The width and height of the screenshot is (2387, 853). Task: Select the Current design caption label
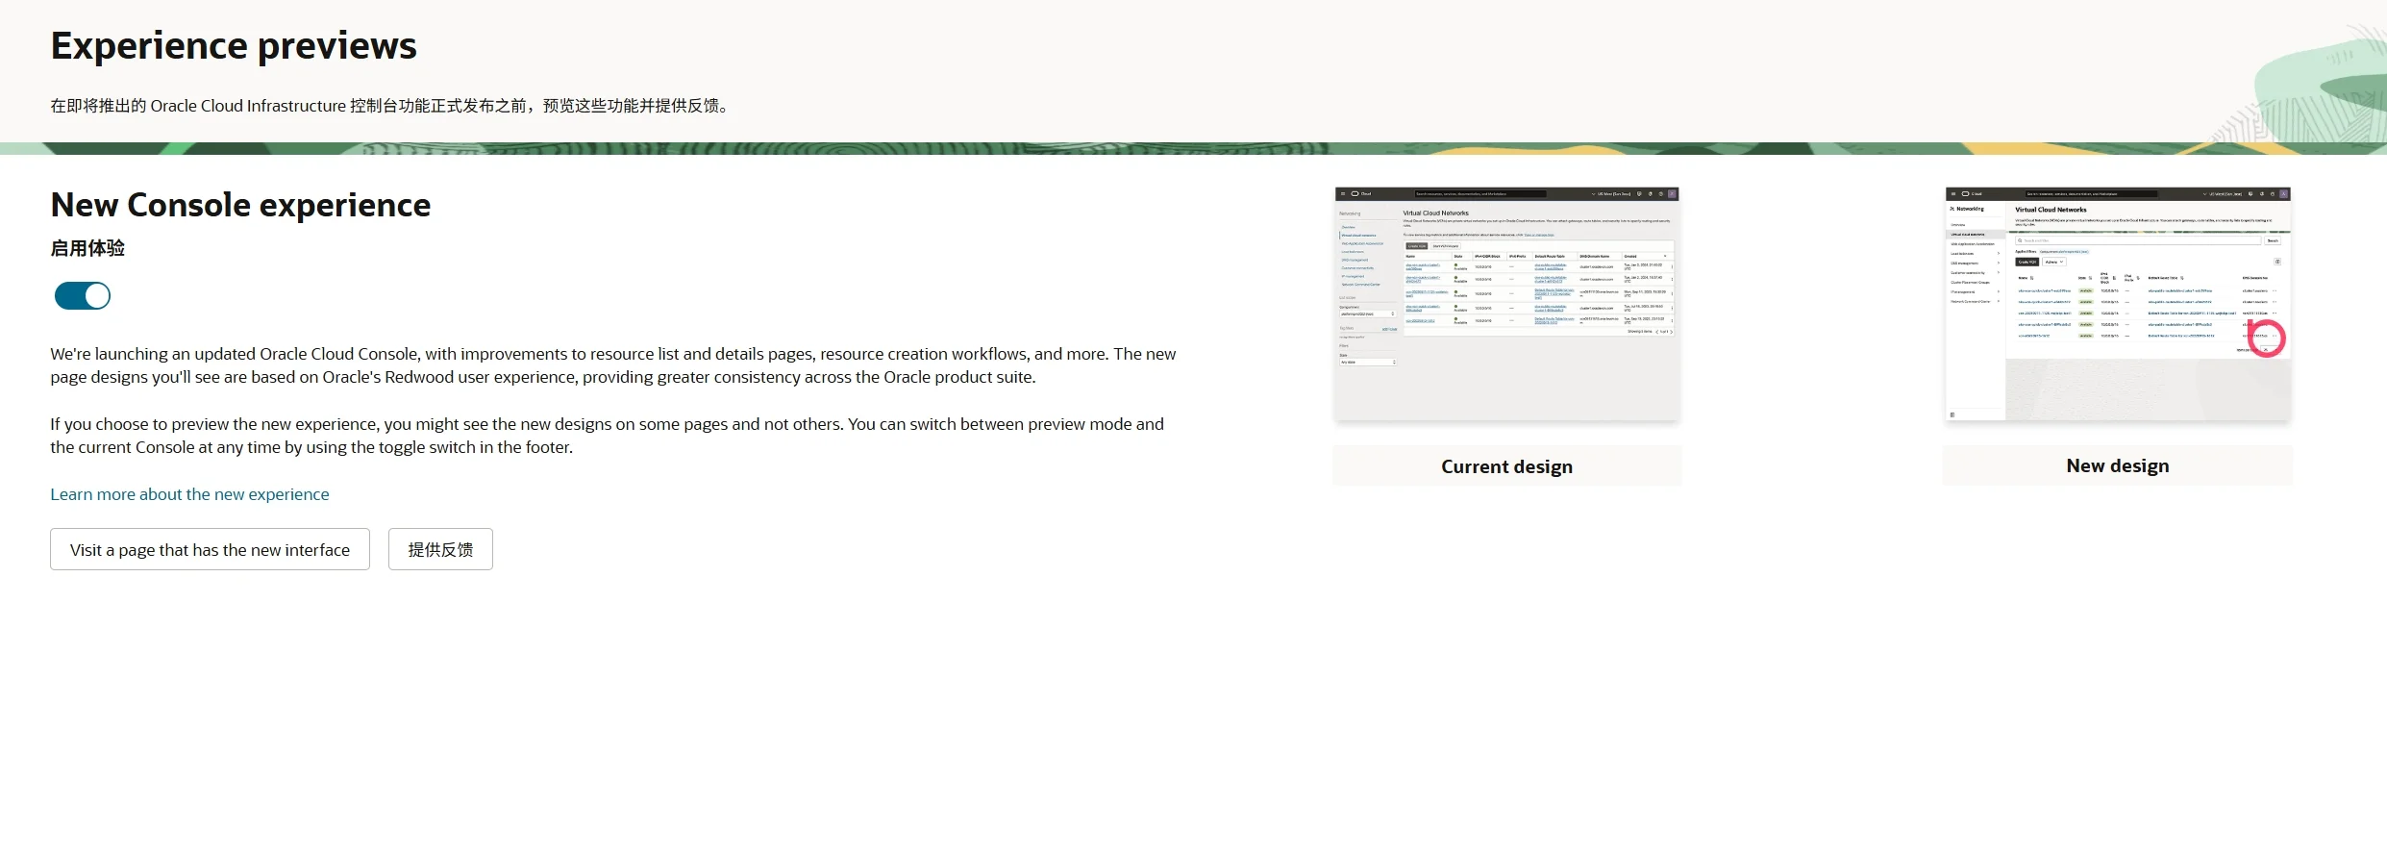1507,466
